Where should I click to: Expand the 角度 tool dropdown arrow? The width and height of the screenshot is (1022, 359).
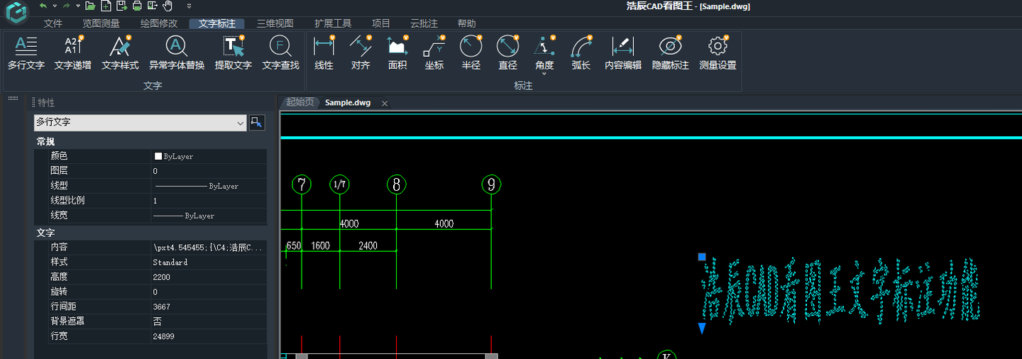tap(544, 74)
